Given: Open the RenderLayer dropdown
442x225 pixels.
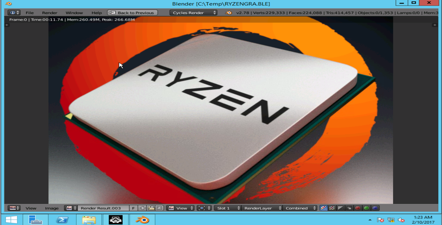Looking at the screenshot, I should tap(261, 208).
